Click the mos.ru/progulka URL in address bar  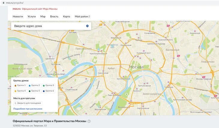[x=15, y=3]
